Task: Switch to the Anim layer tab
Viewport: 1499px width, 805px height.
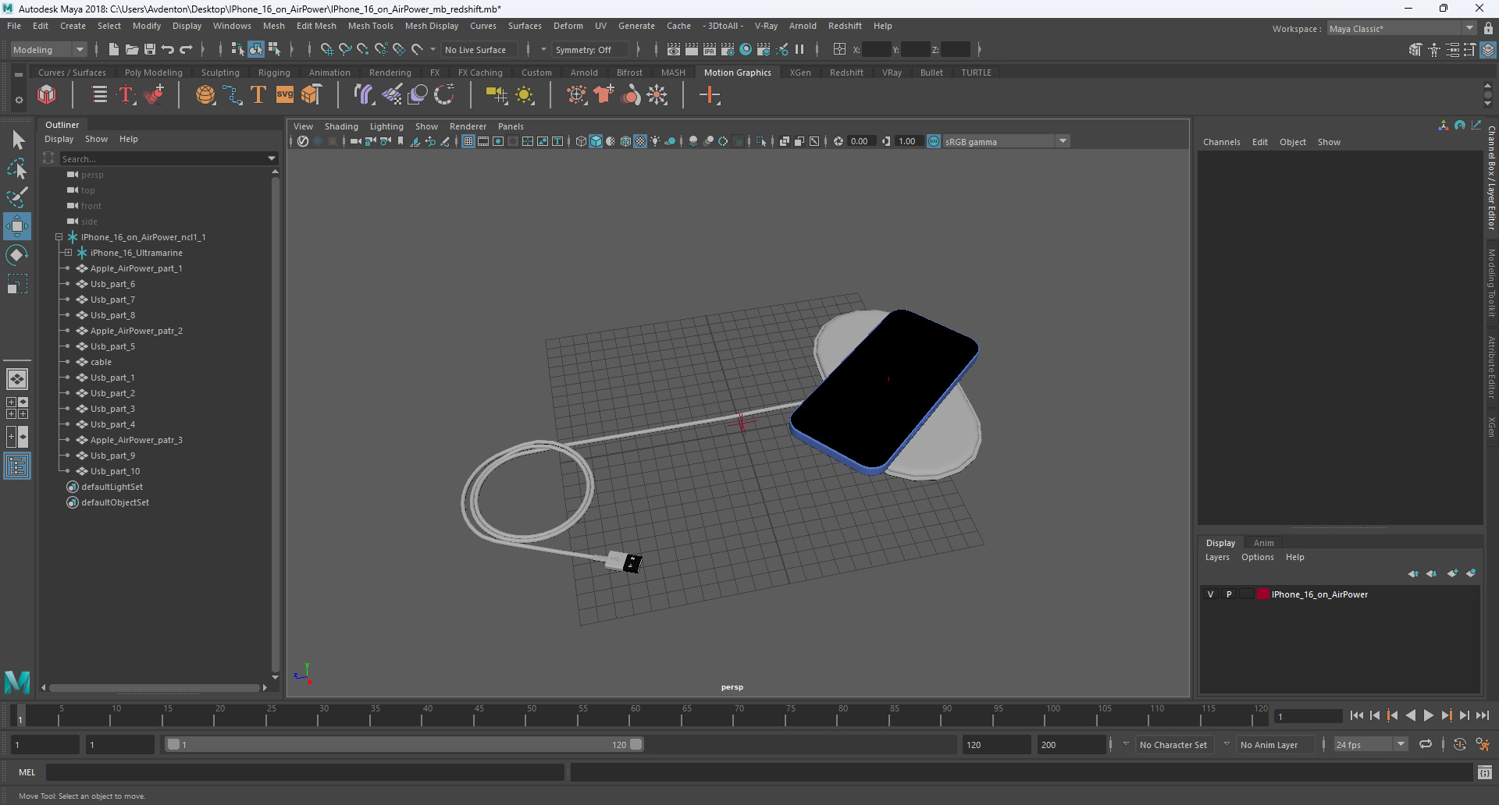Action: coord(1263,543)
